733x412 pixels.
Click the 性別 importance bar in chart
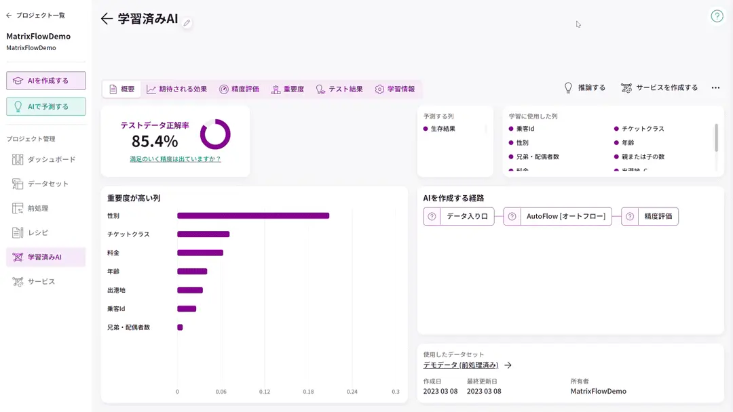[252, 215]
